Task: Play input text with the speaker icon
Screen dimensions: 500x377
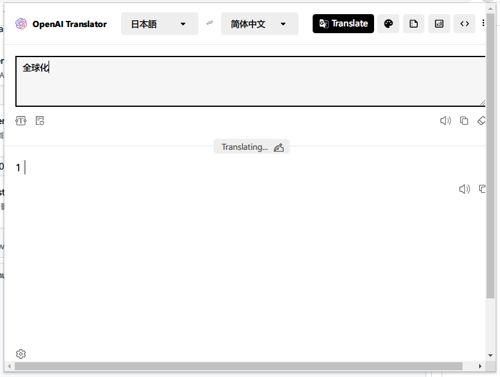Action: tap(445, 120)
